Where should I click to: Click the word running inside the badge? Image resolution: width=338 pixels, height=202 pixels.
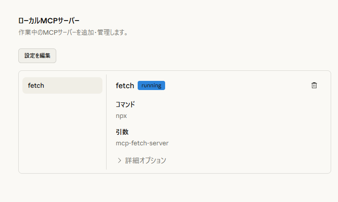click(x=151, y=85)
